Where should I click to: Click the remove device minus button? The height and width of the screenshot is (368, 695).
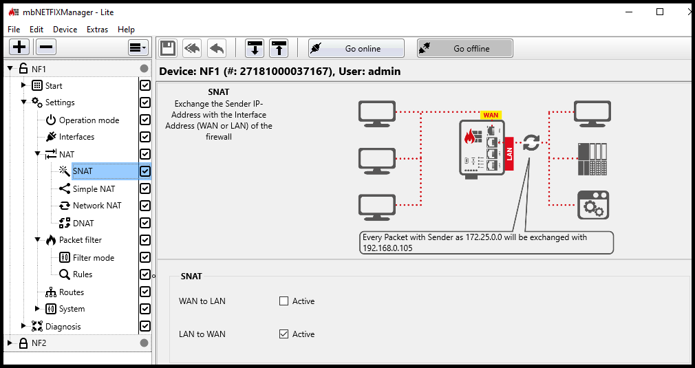click(45, 47)
